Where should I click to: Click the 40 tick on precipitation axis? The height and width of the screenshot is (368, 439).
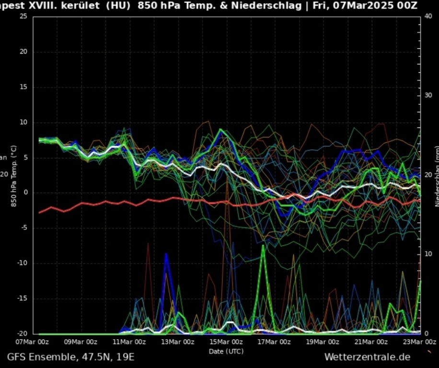(429, 17)
